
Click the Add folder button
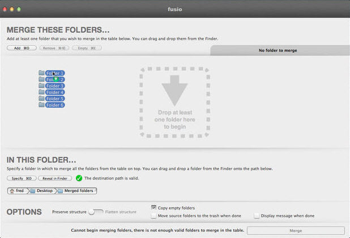coord(22,48)
